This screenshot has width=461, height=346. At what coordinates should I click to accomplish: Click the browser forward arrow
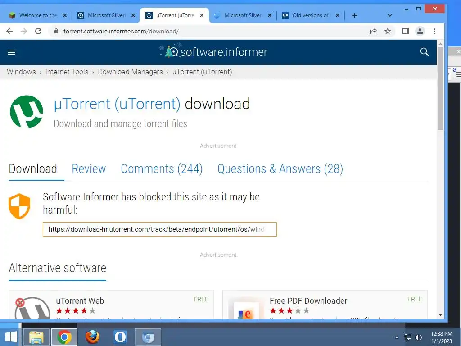pyautogui.click(x=23, y=31)
